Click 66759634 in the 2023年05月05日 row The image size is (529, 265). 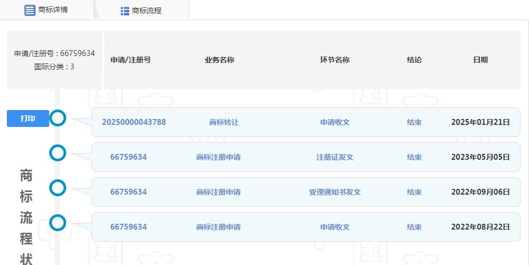pos(129,157)
